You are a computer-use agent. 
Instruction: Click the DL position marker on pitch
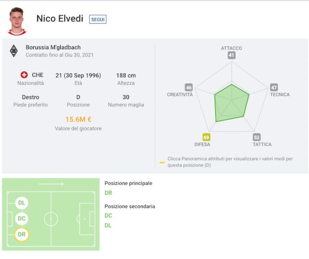point(22,203)
